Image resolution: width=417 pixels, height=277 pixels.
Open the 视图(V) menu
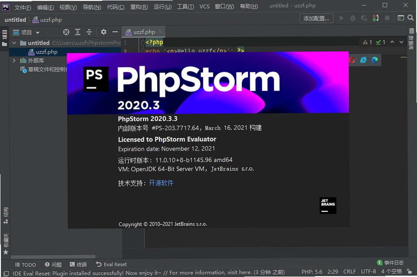pos(68,7)
